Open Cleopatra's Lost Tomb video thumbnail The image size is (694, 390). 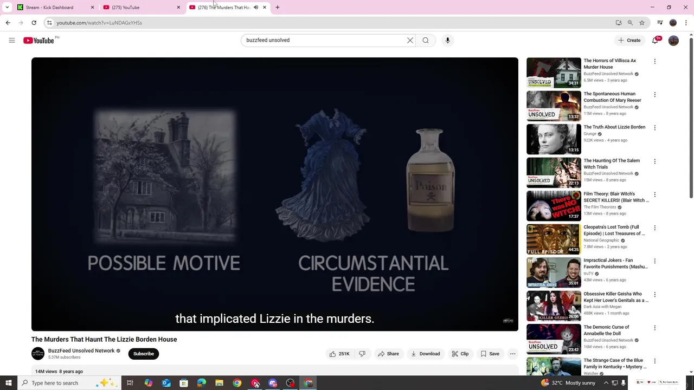[x=554, y=239]
